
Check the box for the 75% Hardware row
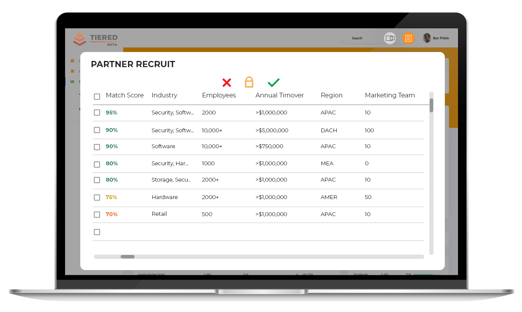click(x=97, y=198)
